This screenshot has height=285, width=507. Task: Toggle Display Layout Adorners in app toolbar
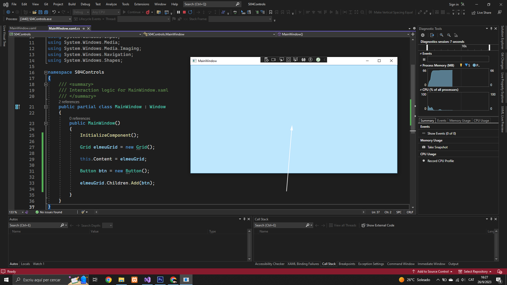coord(289,60)
